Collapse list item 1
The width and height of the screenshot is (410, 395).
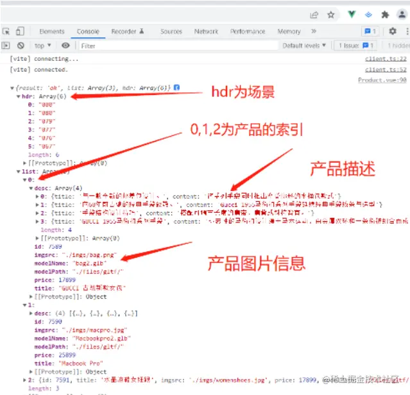coord(24,305)
